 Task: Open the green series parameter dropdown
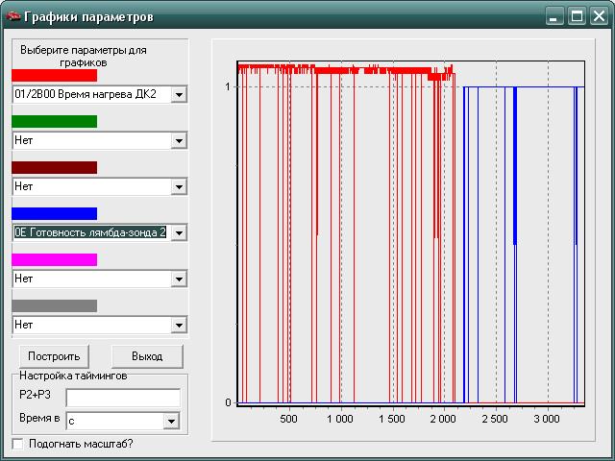pos(179,140)
